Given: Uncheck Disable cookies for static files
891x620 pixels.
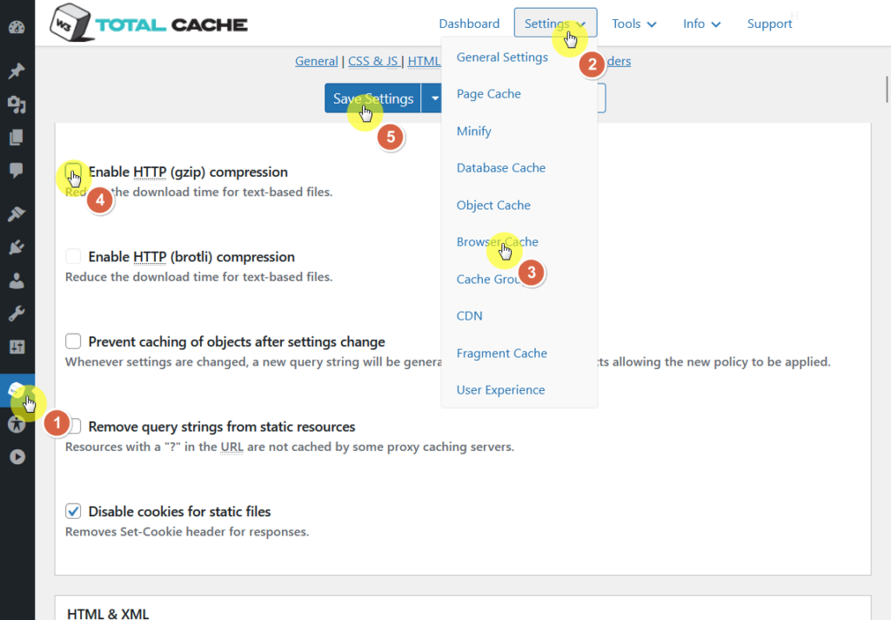Looking at the screenshot, I should [x=73, y=511].
